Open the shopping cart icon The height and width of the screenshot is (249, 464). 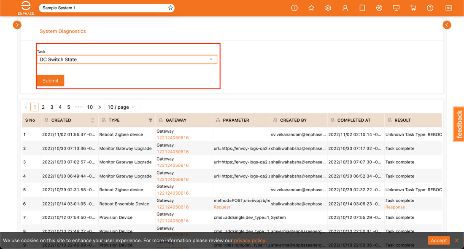point(413,8)
